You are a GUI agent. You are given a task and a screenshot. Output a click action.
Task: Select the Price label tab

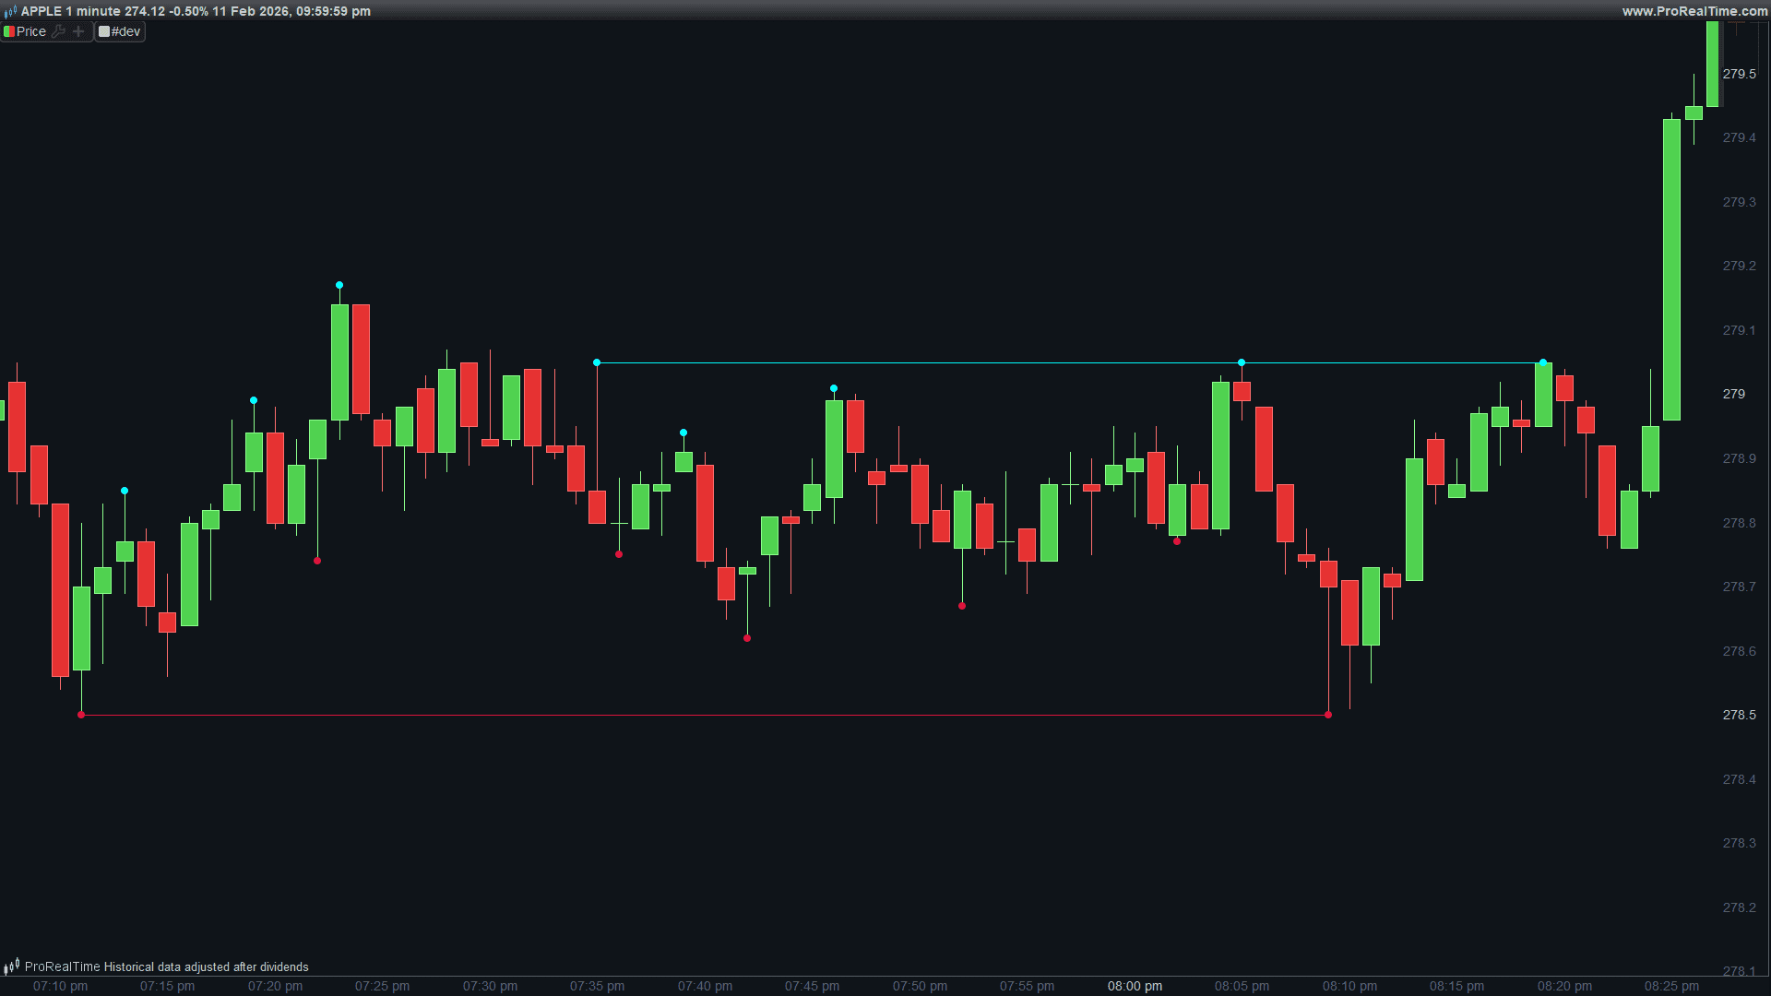coord(31,31)
